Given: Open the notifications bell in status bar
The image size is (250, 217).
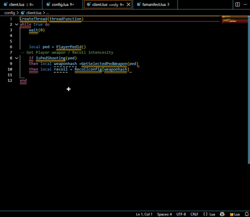Looking at the screenshot, I should pos(246,214).
